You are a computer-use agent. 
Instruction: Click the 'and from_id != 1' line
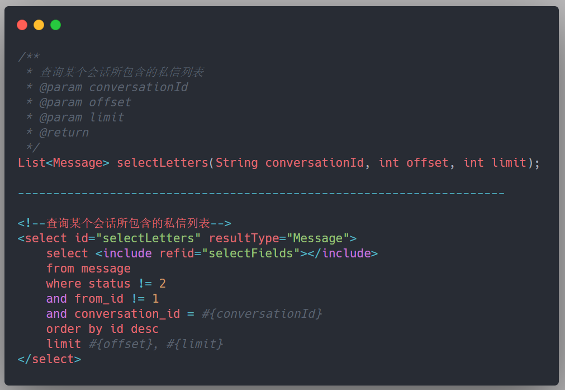[102, 299]
